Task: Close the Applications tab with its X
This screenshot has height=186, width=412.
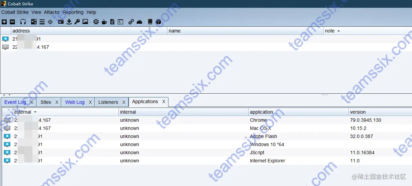Action: coord(164,101)
